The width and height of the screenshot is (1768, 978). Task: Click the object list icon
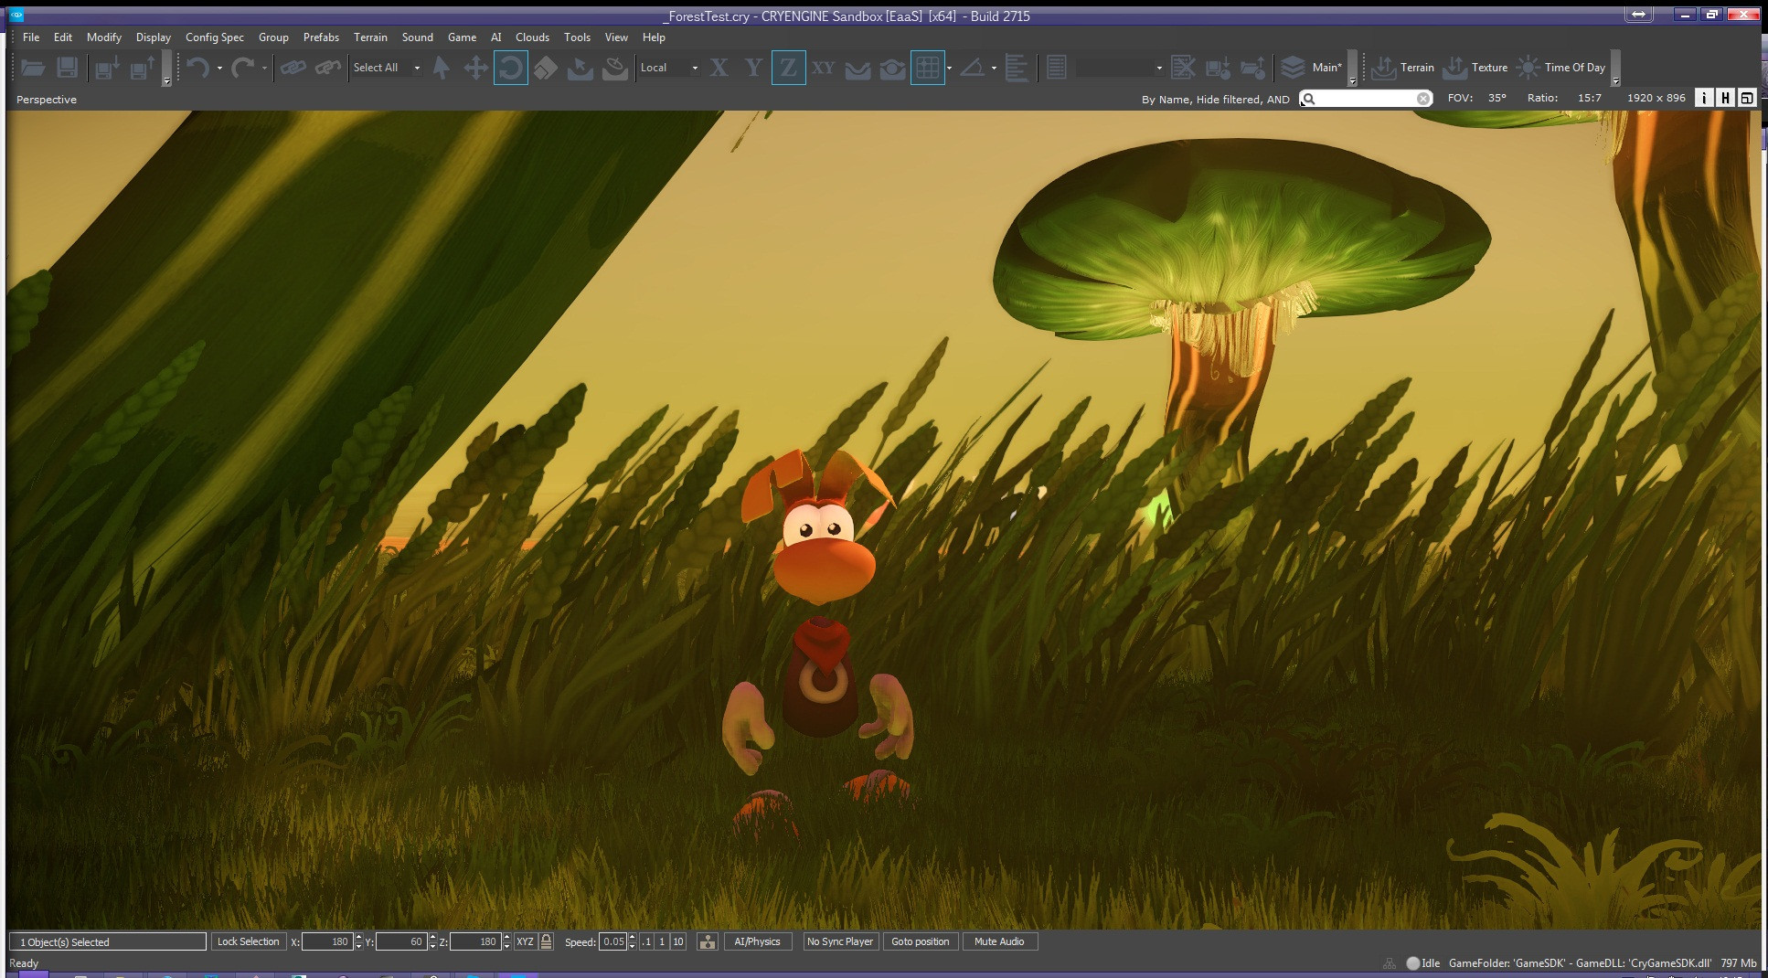pyautogui.click(x=1057, y=68)
